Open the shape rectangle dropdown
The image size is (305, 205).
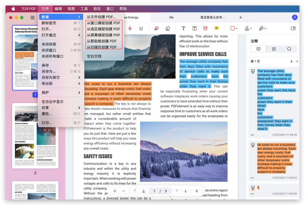click(x=234, y=28)
